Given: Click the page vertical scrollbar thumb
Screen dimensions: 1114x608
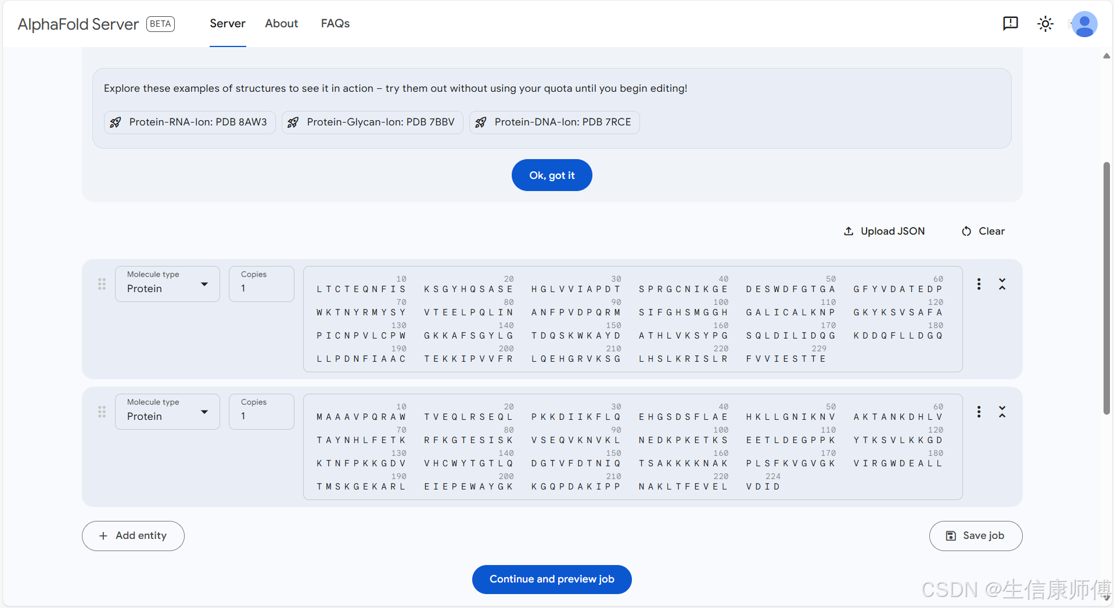Looking at the screenshot, I should 1106,288.
